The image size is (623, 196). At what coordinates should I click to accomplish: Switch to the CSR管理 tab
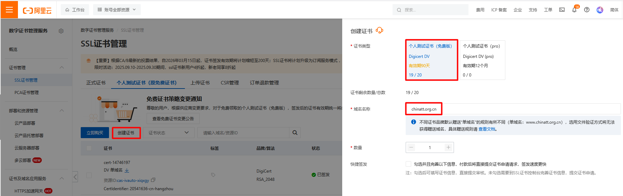coord(230,83)
